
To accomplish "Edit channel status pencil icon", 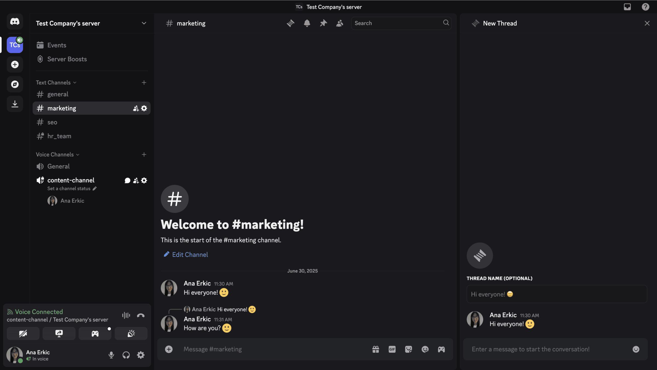I will click(95, 189).
